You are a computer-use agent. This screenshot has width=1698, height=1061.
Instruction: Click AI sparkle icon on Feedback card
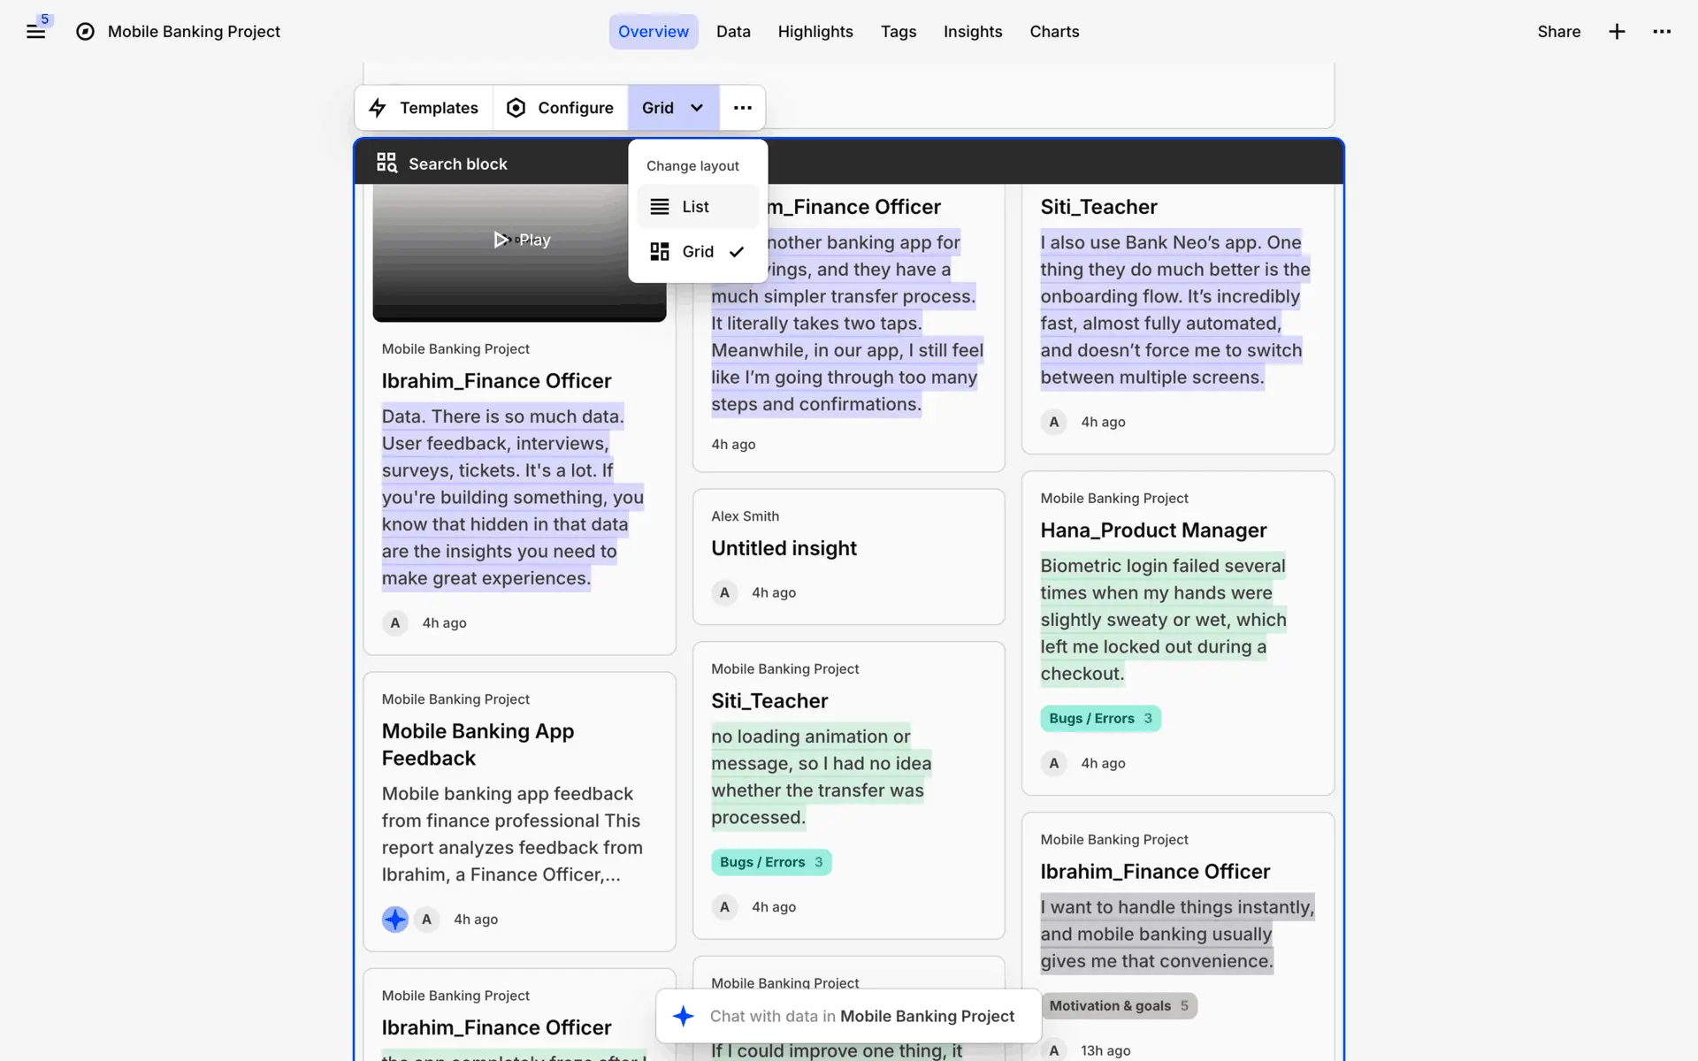(x=394, y=920)
